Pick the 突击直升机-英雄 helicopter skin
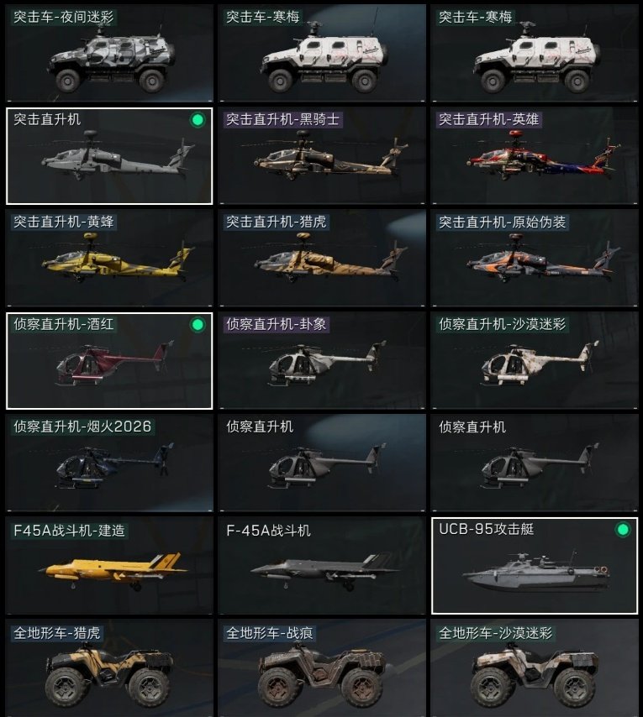Image resolution: width=643 pixels, height=717 pixels. 535,155
